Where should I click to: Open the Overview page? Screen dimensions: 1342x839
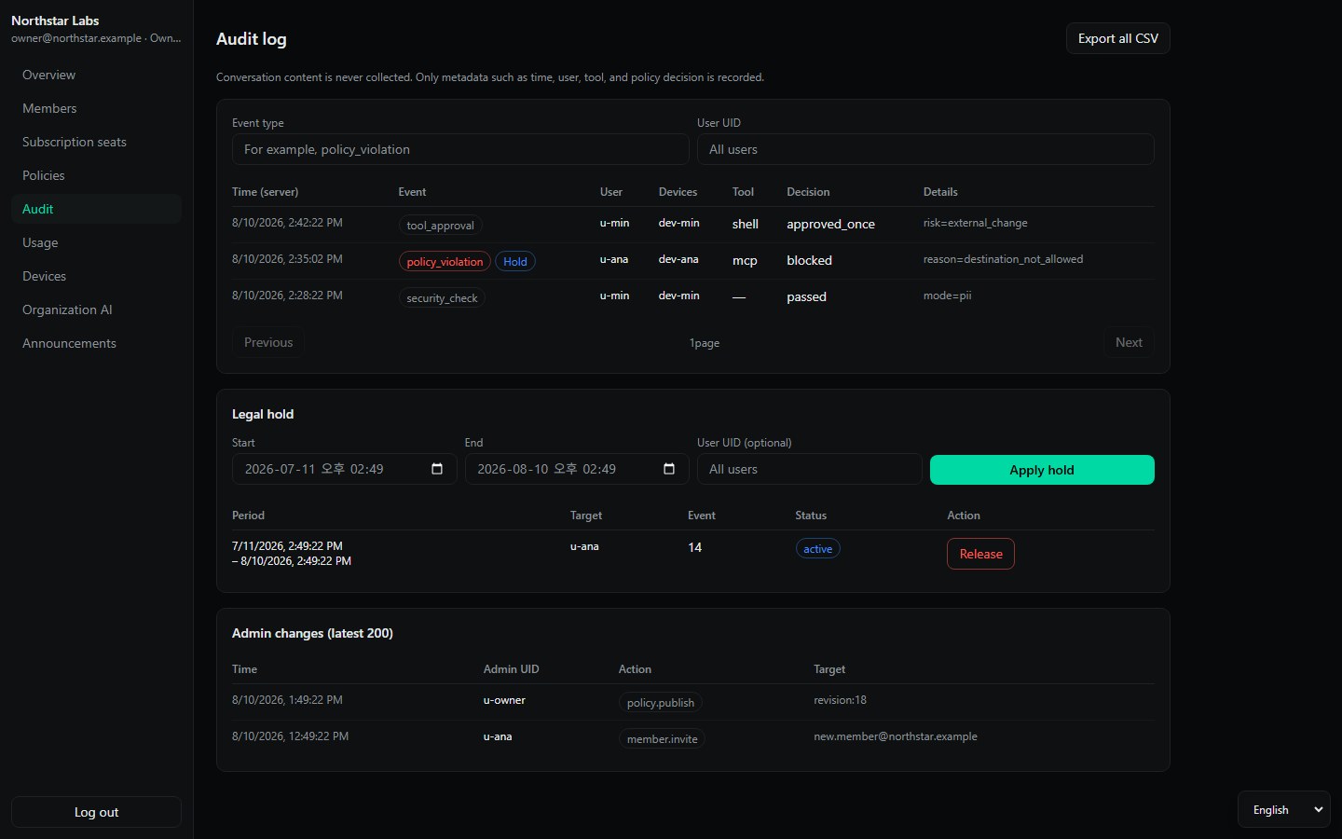click(x=96, y=75)
